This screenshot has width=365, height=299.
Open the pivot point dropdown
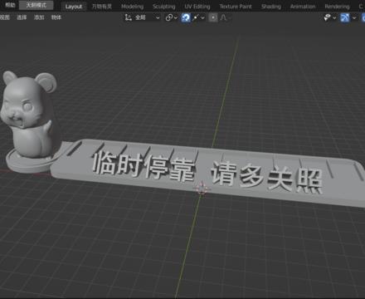172,17
